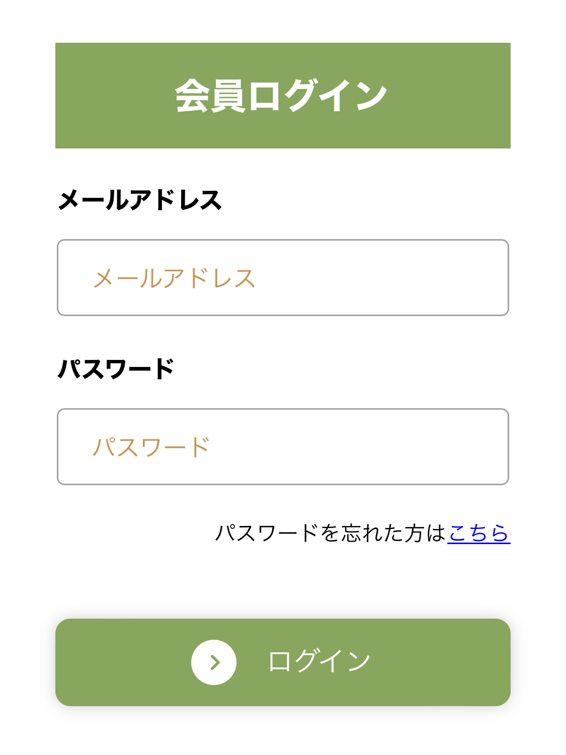The height and width of the screenshot is (755, 566).
Task: Focus the メールアドレス input field
Action: click(283, 278)
